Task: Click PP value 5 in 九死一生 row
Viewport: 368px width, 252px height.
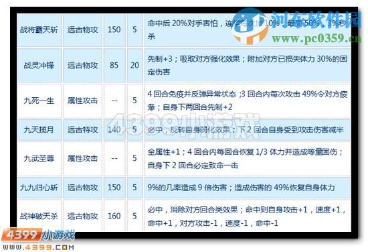Action: 134,101
